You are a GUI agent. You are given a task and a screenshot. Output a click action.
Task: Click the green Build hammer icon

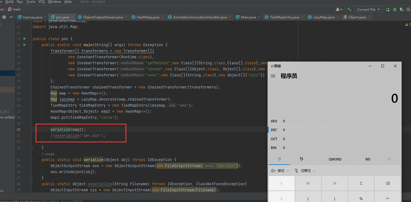tap(349, 9)
